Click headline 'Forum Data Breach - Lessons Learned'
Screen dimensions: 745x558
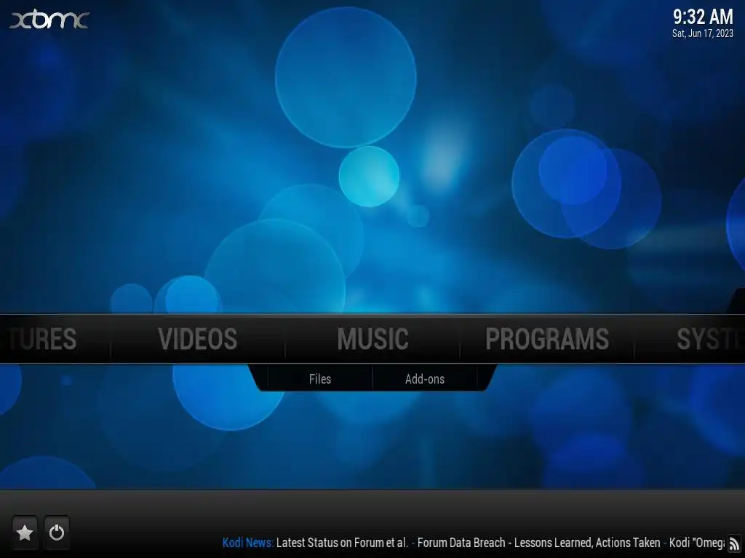click(x=504, y=542)
